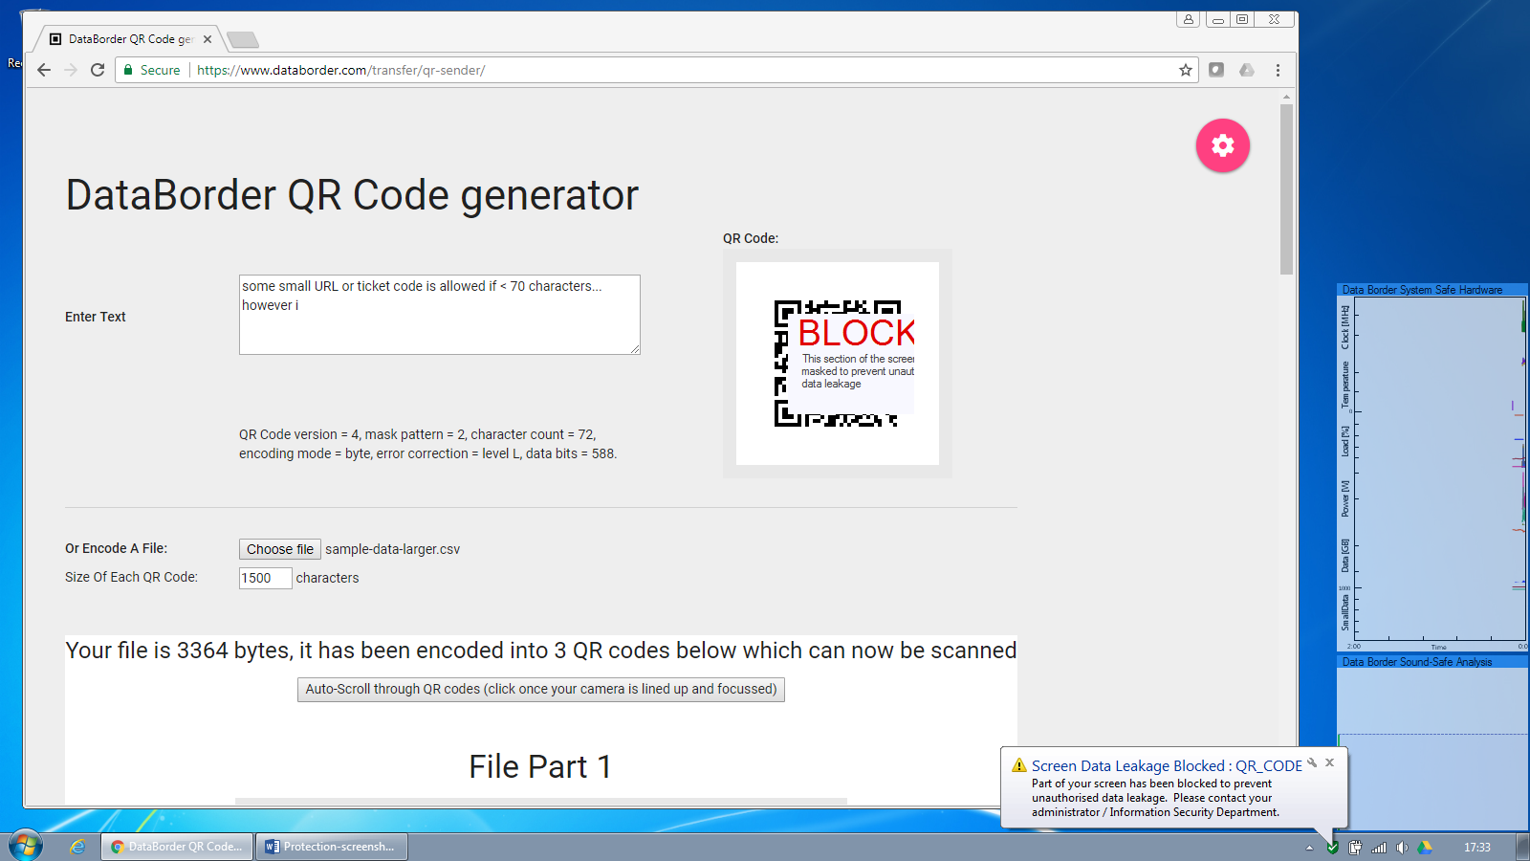Click the Google Drive extension icon in toolbar

[x=1247, y=70]
